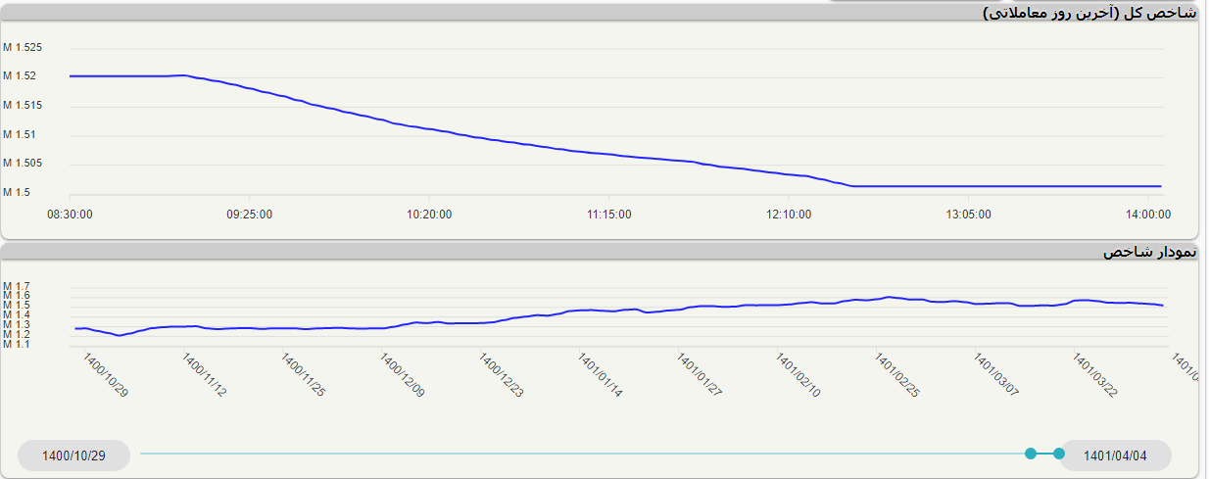1210x479 pixels.
Task: Click the 1401/03/22 date axis label
Action: (x=1096, y=376)
